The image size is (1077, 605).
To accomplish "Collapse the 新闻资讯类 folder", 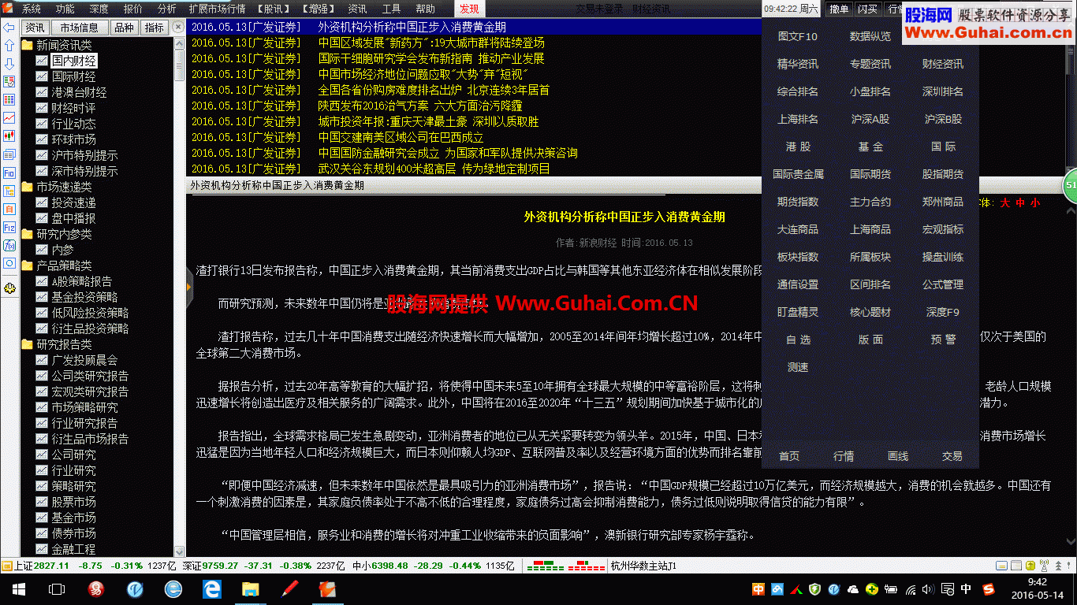I will [x=28, y=45].
